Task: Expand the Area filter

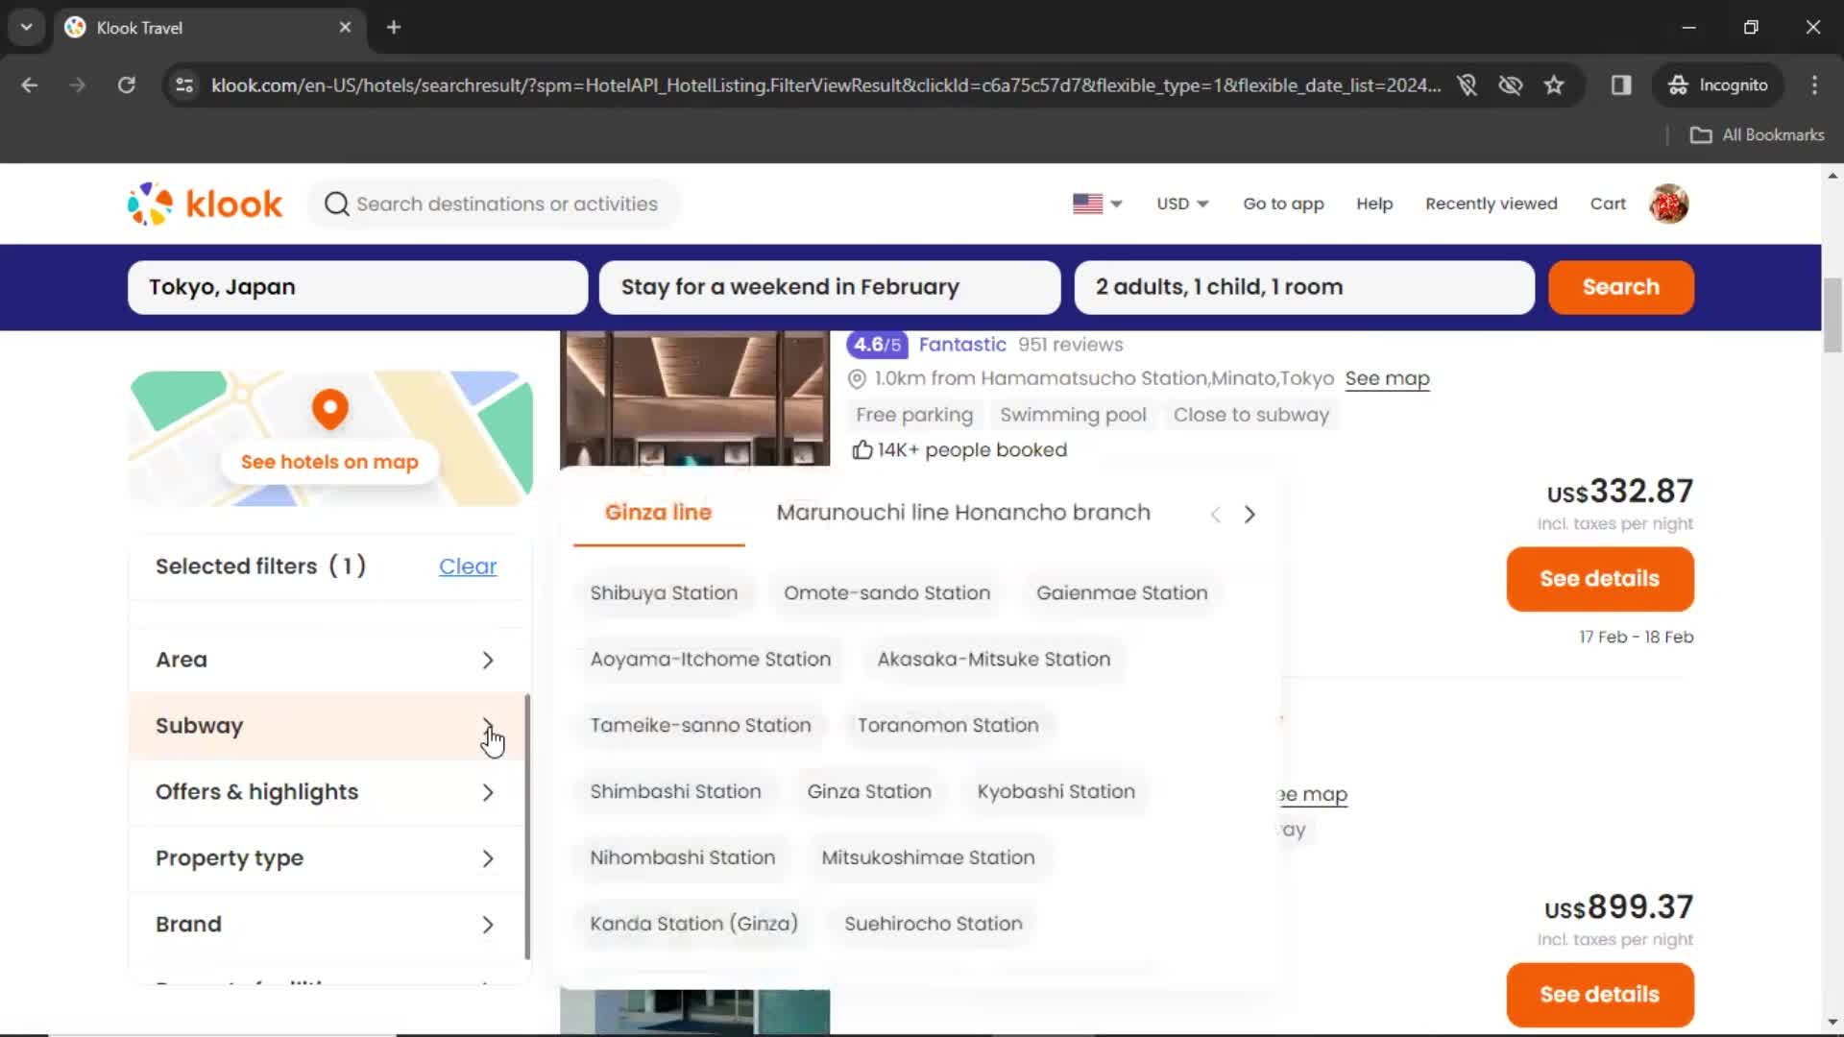Action: pos(327,660)
